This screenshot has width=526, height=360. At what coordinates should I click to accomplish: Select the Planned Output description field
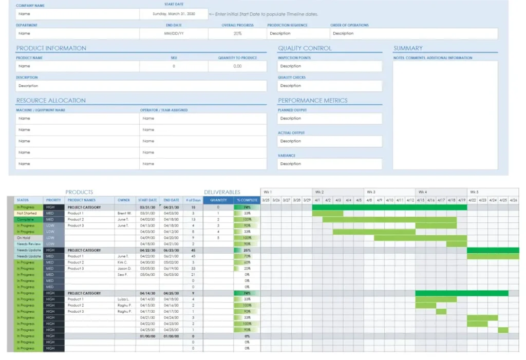[x=330, y=119]
